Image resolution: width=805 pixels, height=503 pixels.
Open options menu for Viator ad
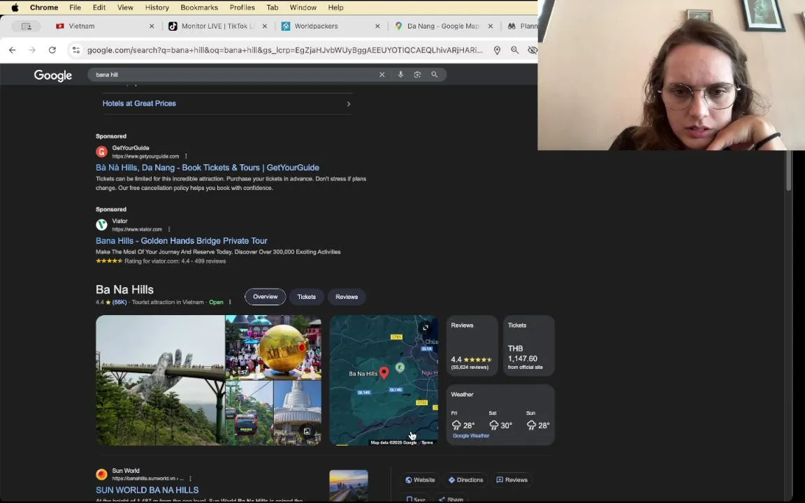[169, 229]
